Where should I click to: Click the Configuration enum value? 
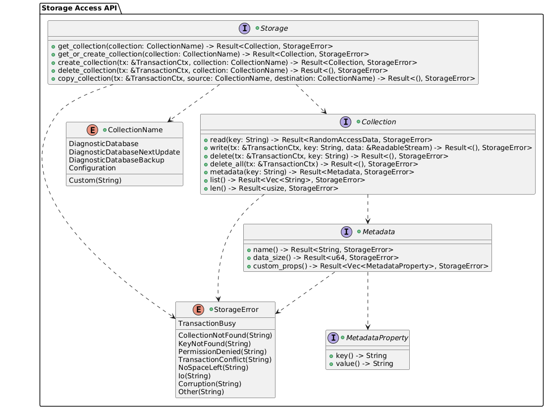pyautogui.click(x=92, y=168)
